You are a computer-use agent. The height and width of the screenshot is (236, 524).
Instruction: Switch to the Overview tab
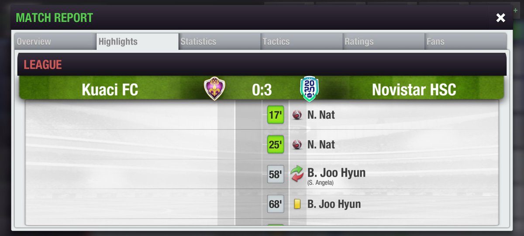55,42
